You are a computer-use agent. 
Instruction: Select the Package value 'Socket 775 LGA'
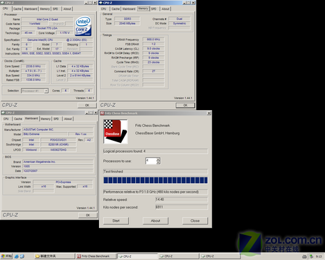point(47,28)
